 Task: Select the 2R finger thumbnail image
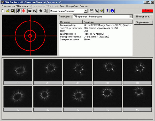48,70
